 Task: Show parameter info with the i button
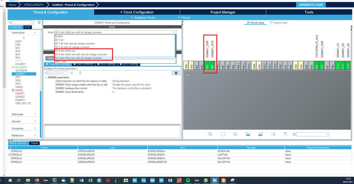tap(176, 73)
